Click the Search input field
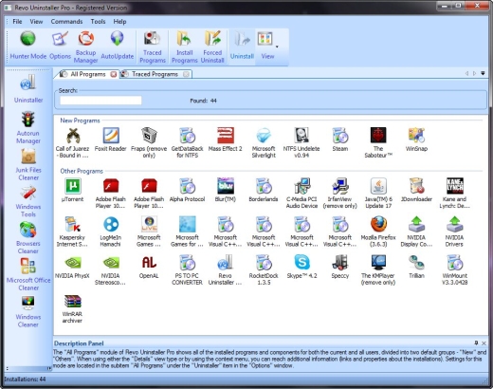The height and width of the screenshot is (389, 493). pos(100,101)
